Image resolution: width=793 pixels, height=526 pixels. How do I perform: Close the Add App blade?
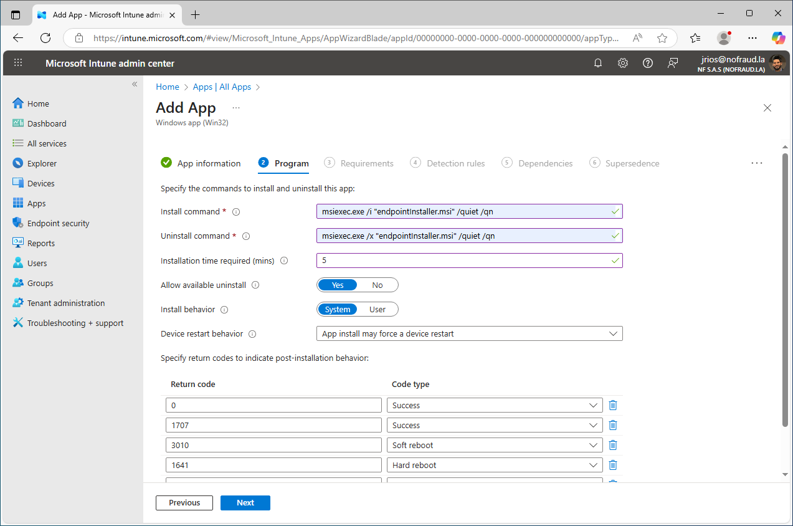(x=767, y=108)
